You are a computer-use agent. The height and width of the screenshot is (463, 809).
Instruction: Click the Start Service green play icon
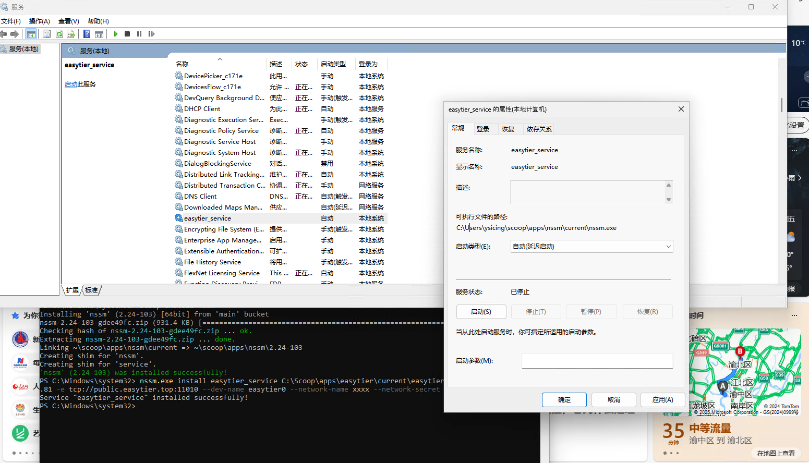tap(115, 34)
